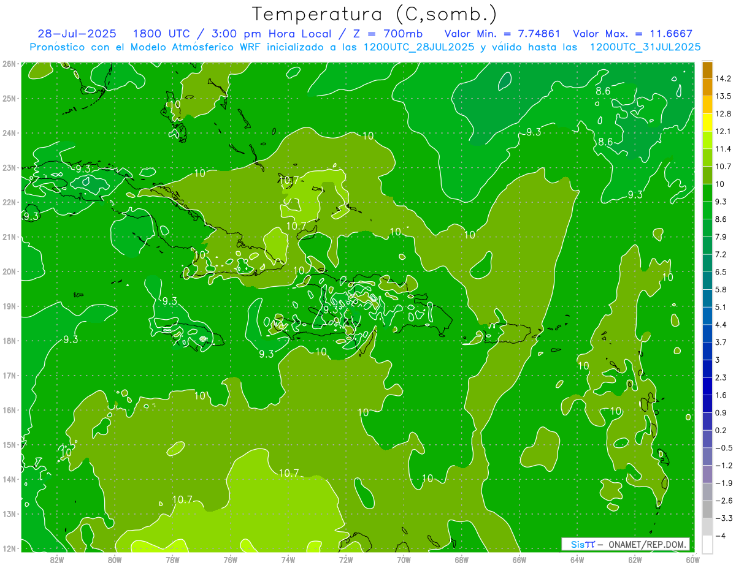Click the legend value '12.8'
736x568 pixels.
click(724, 114)
